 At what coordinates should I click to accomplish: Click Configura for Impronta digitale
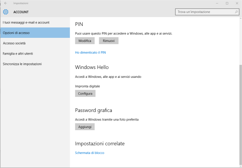point(85,93)
